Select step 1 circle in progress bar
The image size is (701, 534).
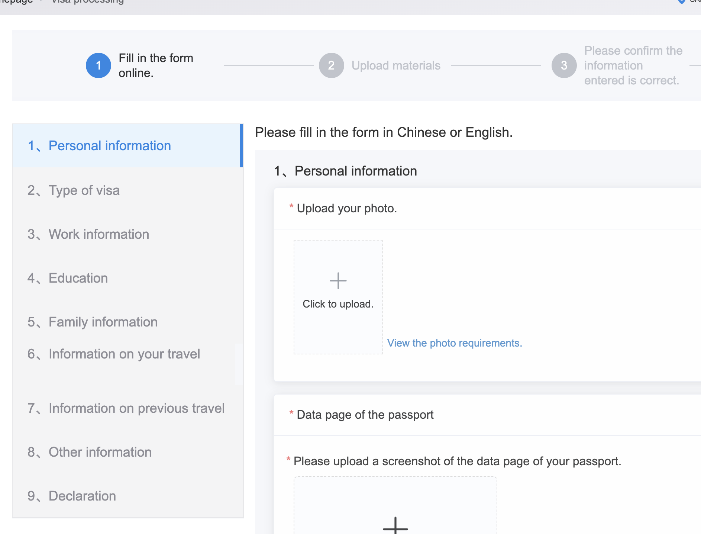point(98,65)
